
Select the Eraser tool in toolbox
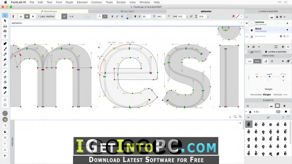[x=5, y=43]
